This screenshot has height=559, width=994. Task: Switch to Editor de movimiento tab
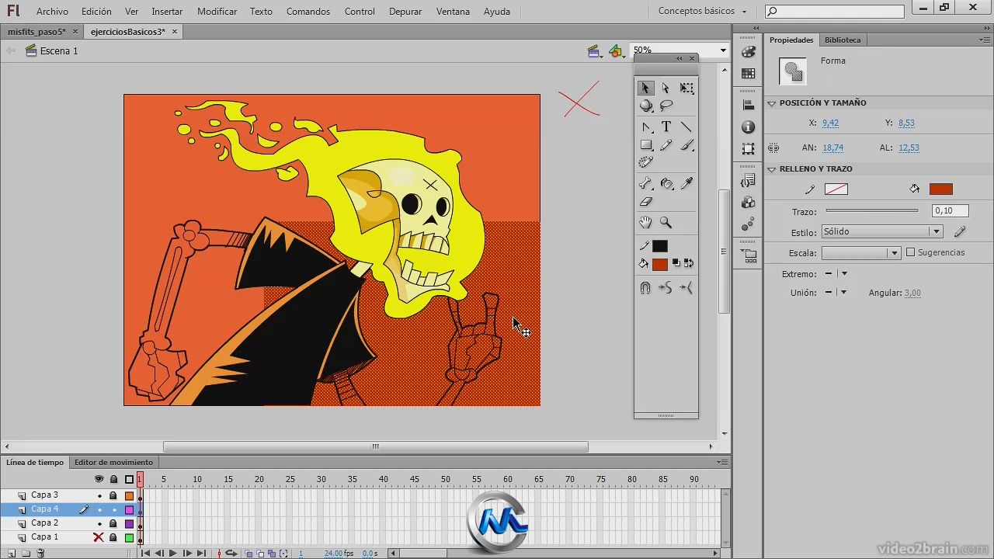point(113,463)
